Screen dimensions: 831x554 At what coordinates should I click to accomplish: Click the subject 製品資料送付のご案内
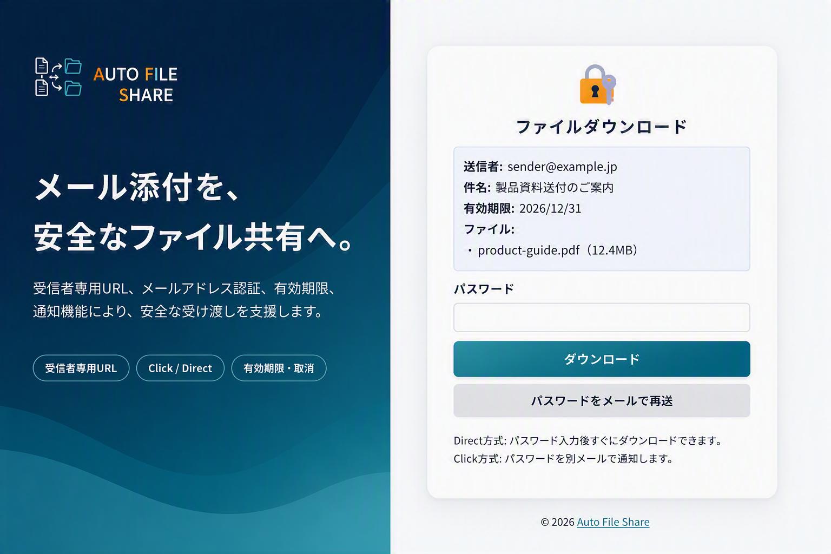(555, 188)
